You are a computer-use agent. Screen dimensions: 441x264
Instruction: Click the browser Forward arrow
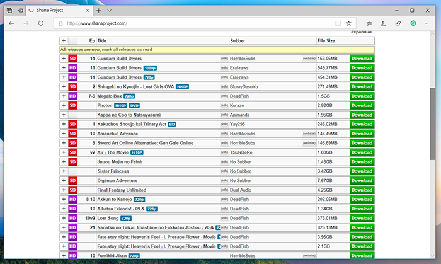coord(26,23)
